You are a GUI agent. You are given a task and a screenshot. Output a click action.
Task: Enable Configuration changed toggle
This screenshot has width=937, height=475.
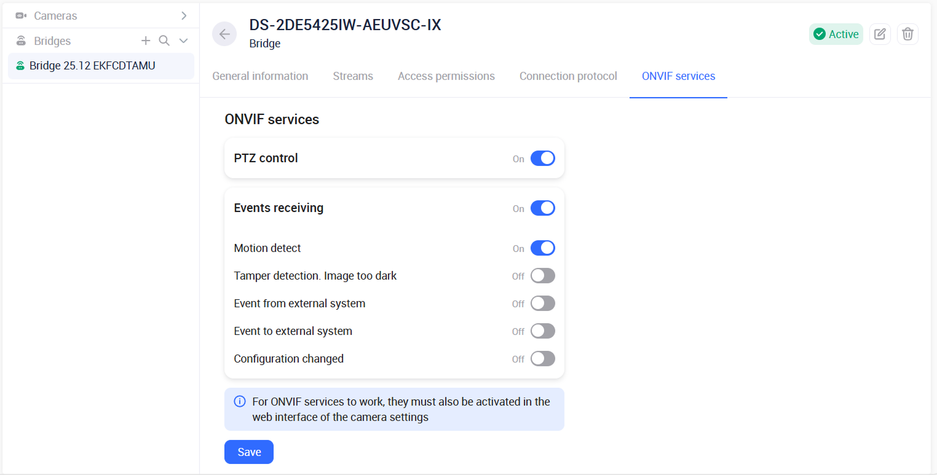(x=542, y=359)
